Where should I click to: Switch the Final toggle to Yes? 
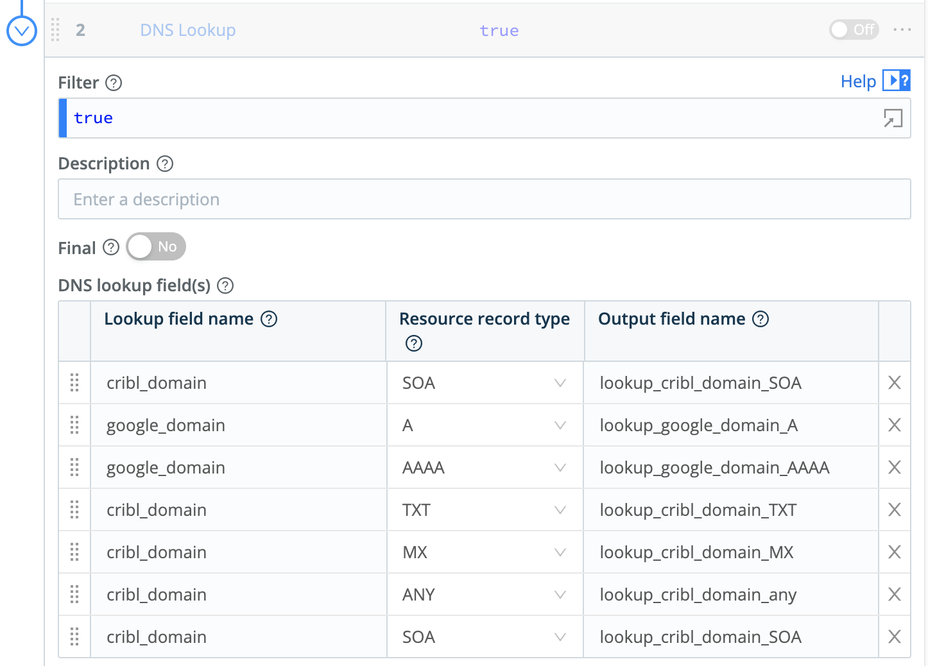(x=155, y=246)
